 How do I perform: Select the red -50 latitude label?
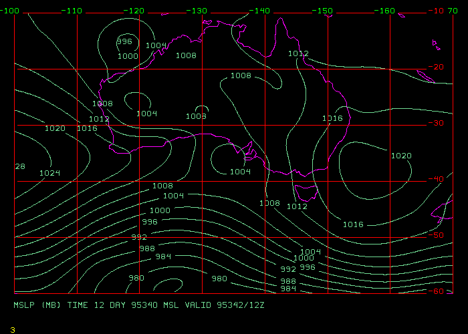coord(438,235)
